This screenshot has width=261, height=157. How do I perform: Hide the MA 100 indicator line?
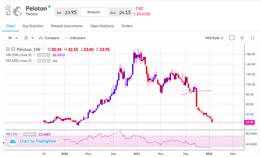[39, 55]
